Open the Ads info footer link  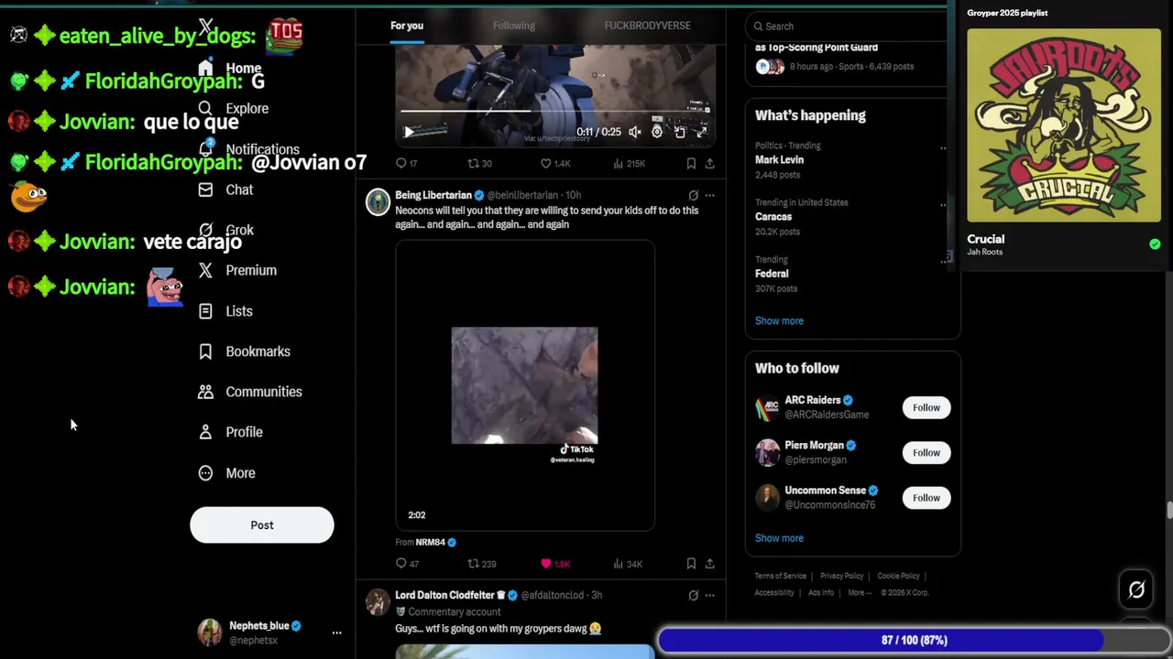821,592
